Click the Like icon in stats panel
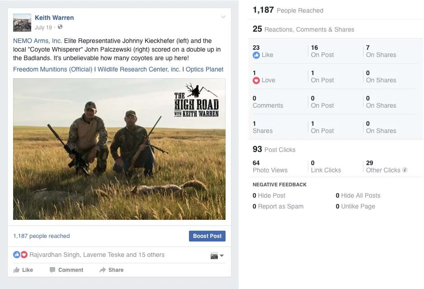The image size is (424, 289). pyautogui.click(x=256, y=55)
